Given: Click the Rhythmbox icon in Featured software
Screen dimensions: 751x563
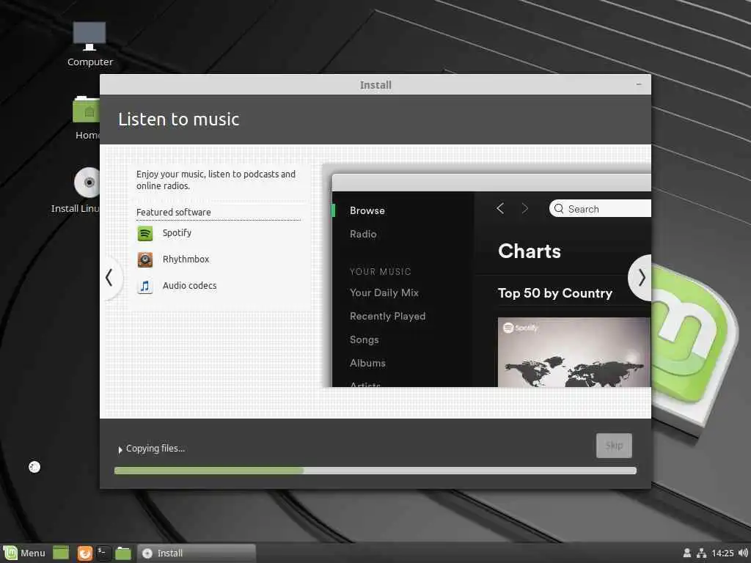Looking at the screenshot, I should tap(145, 260).
